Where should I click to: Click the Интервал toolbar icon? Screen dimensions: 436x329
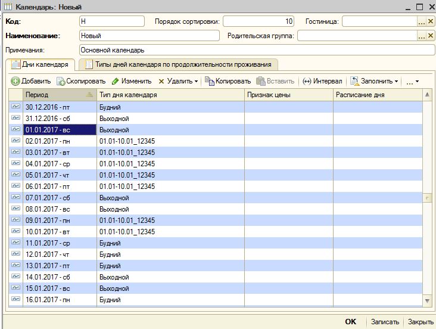click(307, 81)
